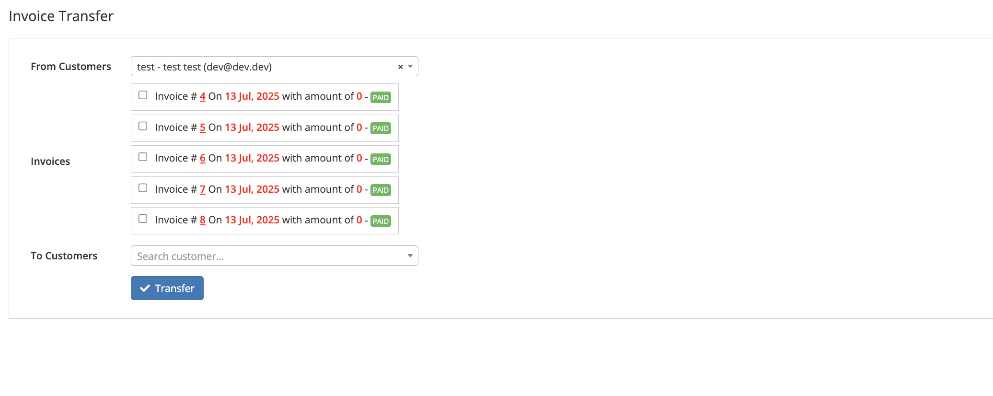993x396 pixels.
Task: Follow the invoice number 6 link
Action: coord(203,158)
